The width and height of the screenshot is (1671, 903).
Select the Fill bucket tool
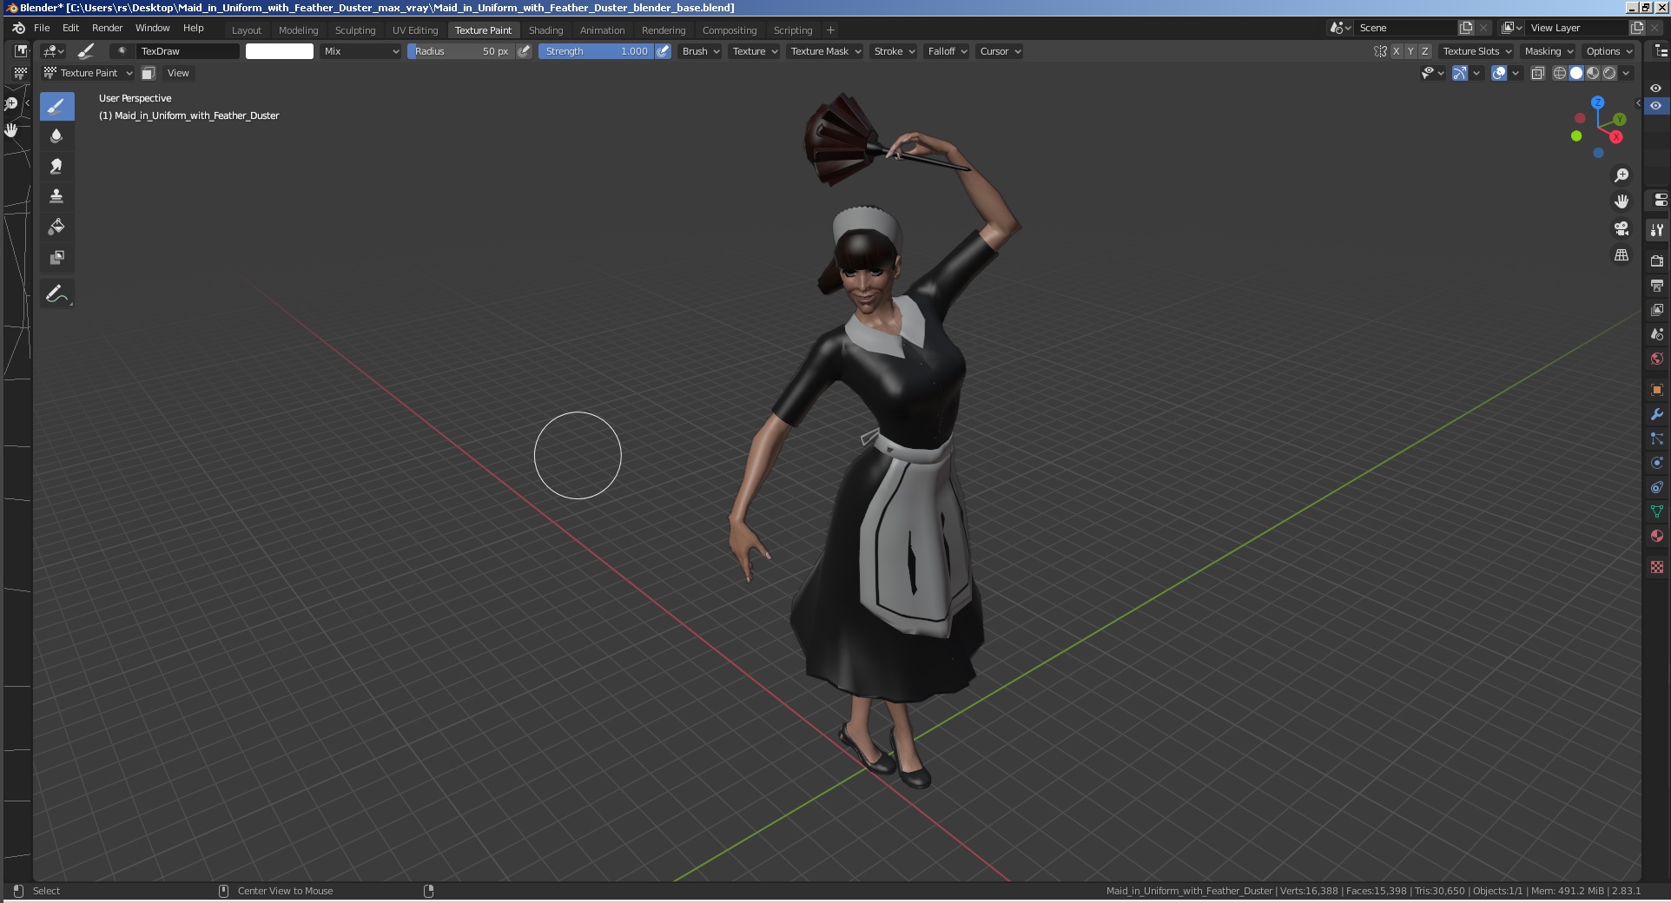click(x=56, y=227)
